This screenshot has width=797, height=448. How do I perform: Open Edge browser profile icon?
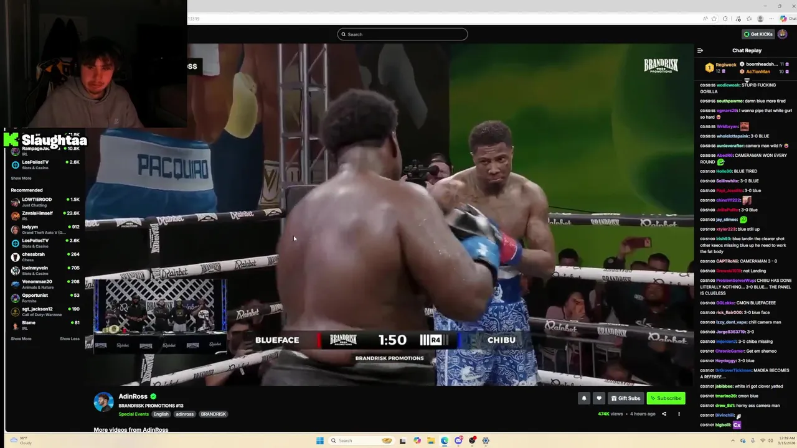coord(760,19)
